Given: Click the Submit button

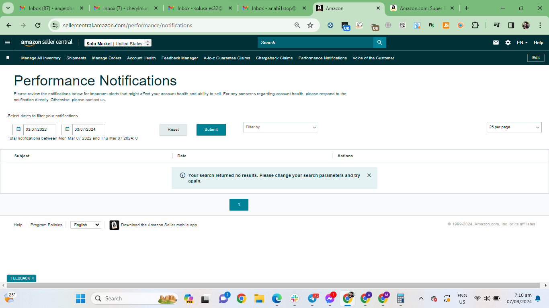Looking at the screenshot, I should pos(211,130).
